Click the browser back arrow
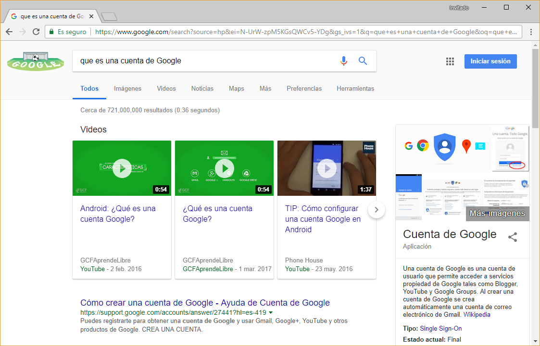 point(9,32)
